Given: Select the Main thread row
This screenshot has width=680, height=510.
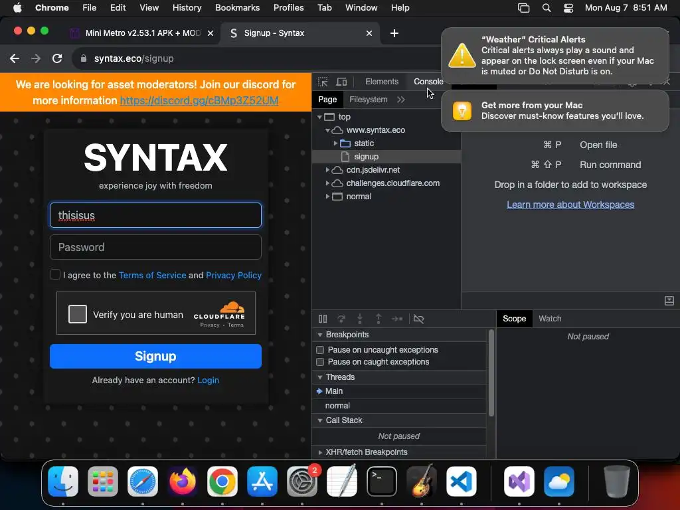Looking at the screenshot, I should coord(399,391).
